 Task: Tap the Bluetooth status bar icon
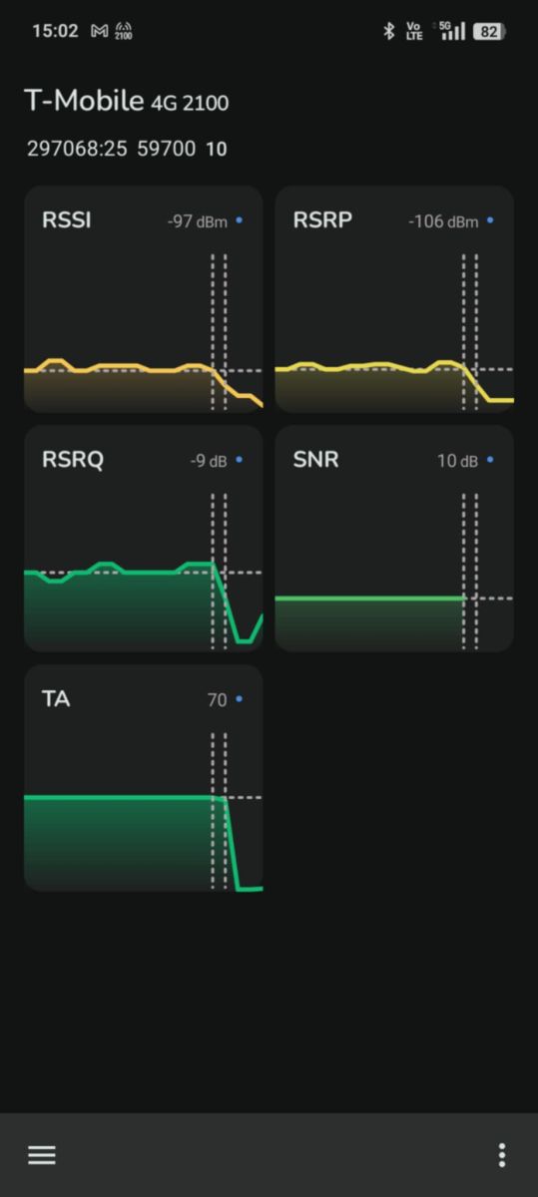click(x=389, y=31)
